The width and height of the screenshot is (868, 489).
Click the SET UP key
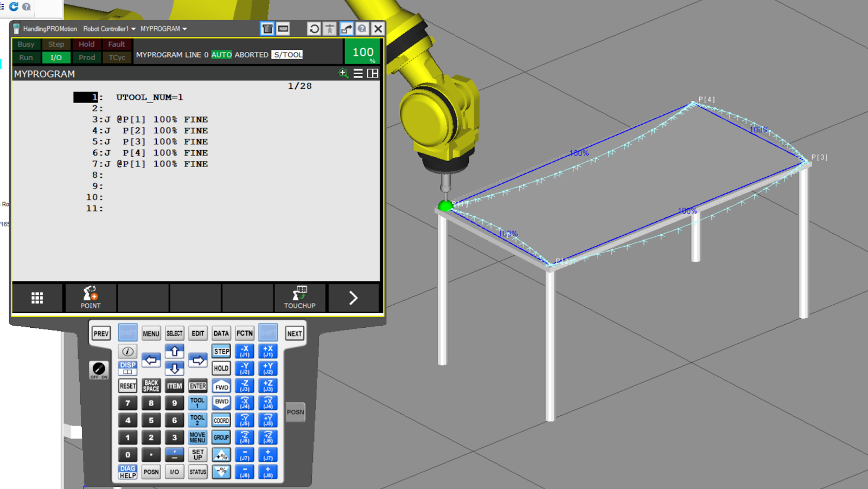click(197, 454)
